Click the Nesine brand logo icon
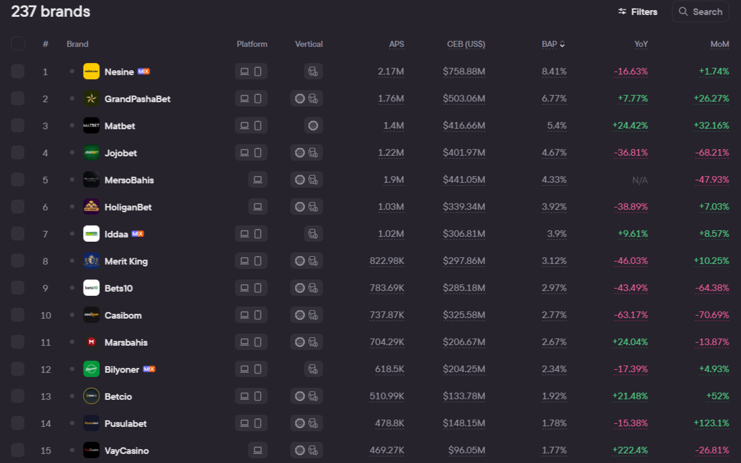This screenshot has height=463, width=741. 91,72
